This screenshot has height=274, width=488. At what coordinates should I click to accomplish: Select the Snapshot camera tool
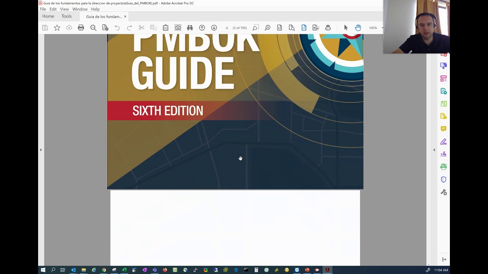(178, 28)
